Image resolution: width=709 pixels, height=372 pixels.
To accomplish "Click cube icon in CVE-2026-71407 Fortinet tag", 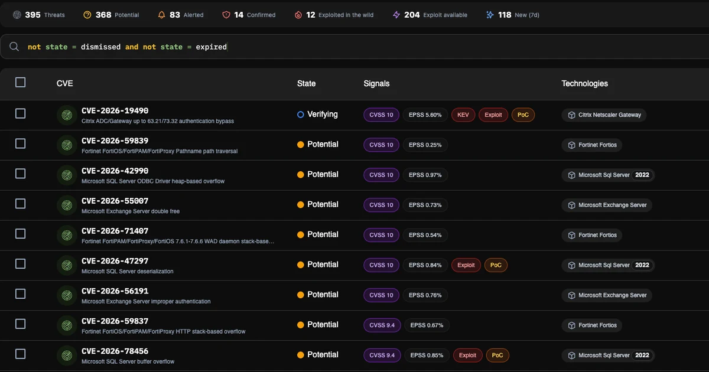I will [x=571, y=236].
